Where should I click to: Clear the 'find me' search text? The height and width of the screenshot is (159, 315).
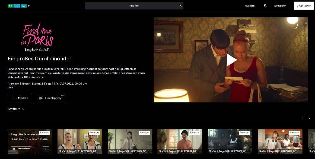181,6
